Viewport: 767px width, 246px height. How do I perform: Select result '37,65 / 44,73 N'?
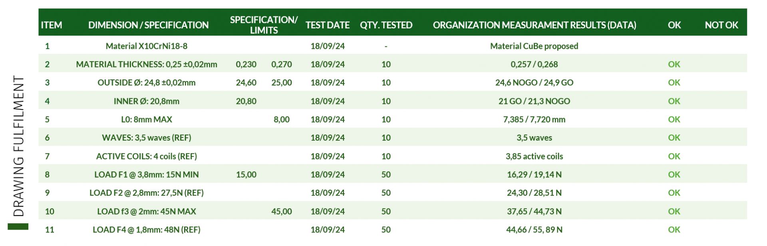(534, 211)
